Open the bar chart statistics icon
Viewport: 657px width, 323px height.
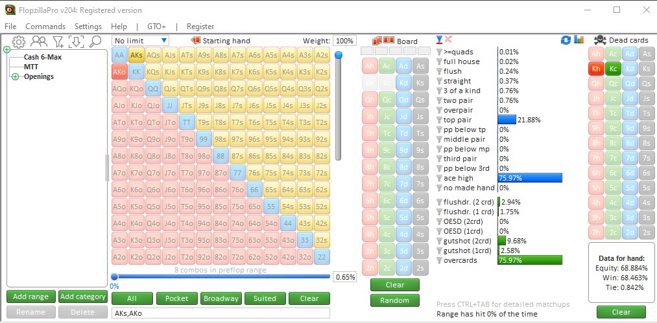pos(579,40)
